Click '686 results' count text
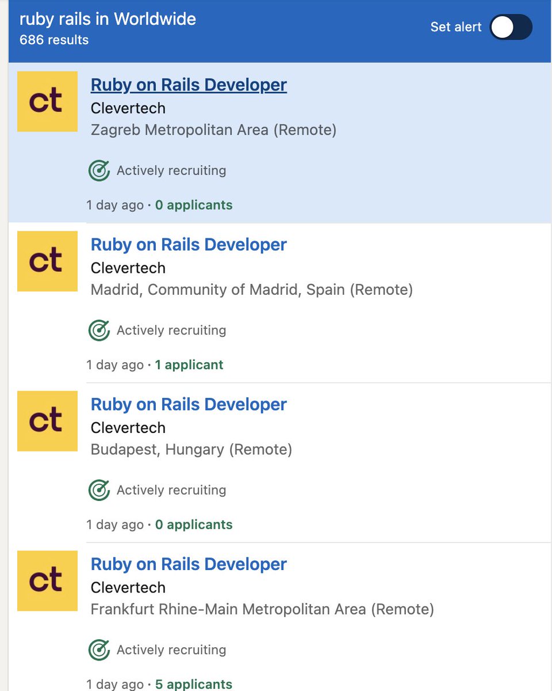 [54, 40]
